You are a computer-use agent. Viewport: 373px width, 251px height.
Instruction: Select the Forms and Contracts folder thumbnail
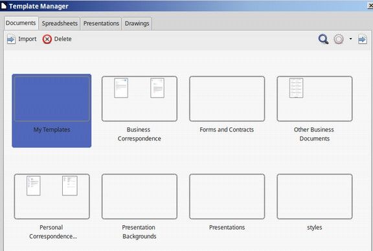(x=227, y=98)
